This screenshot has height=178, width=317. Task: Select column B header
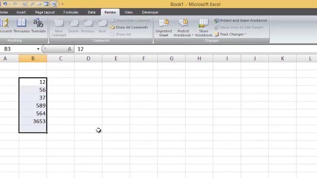33,58
